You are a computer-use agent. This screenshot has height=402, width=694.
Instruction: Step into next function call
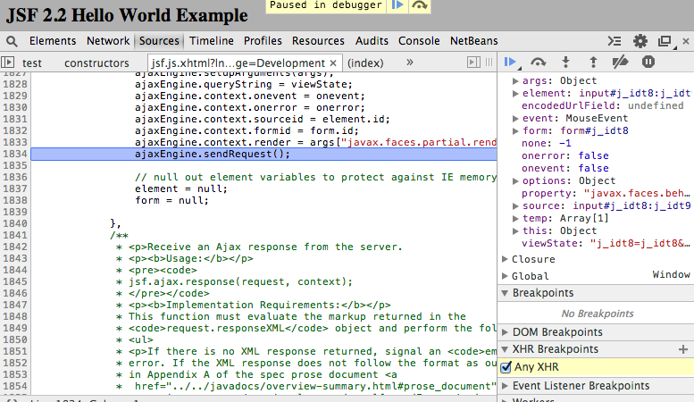tap(565, 62)
